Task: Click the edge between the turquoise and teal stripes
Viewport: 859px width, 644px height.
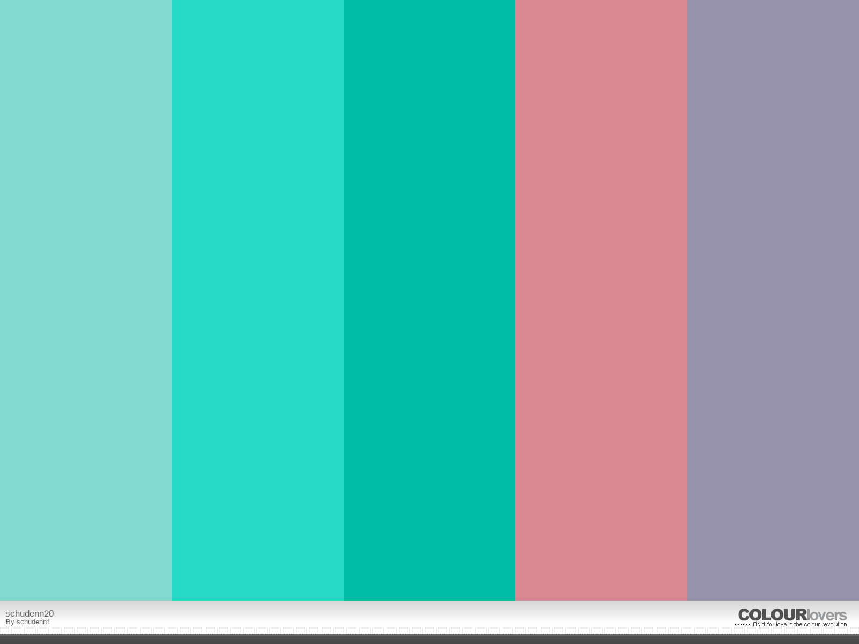Action: (344, 300)
